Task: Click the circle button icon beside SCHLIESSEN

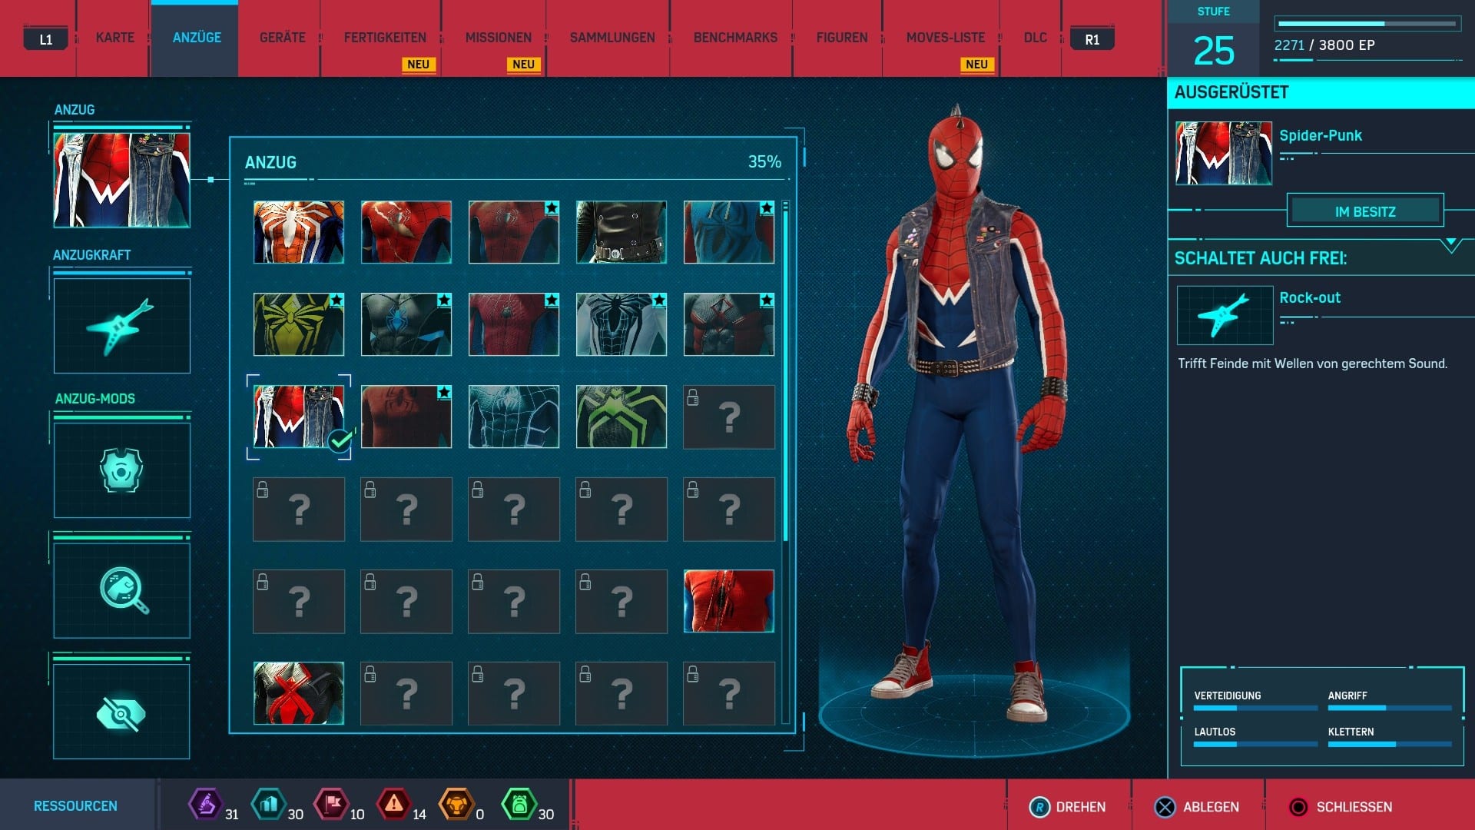Action: click(1298, 807)
